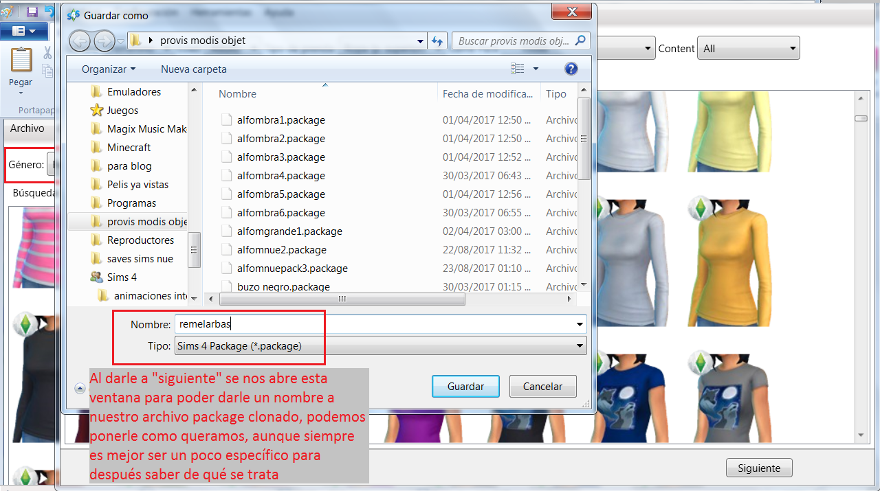Click the save diskette icon

coord(31,11)
